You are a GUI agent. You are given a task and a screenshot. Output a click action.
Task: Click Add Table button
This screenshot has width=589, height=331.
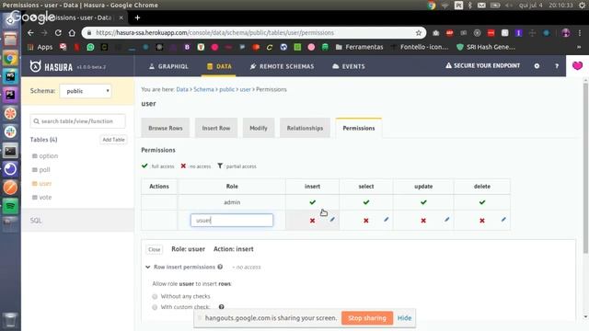point(113,140)
